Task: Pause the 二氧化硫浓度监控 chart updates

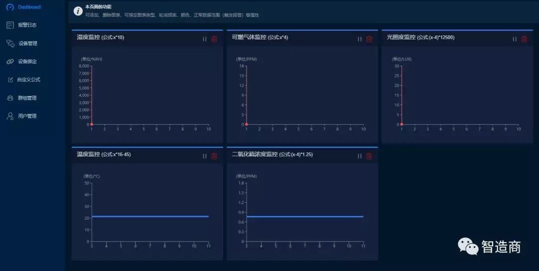Action: pos(359,156)
